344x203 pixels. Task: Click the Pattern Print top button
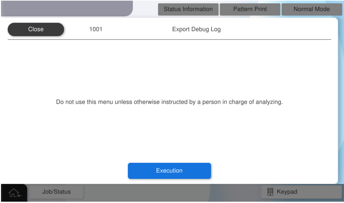click(250, 9)
